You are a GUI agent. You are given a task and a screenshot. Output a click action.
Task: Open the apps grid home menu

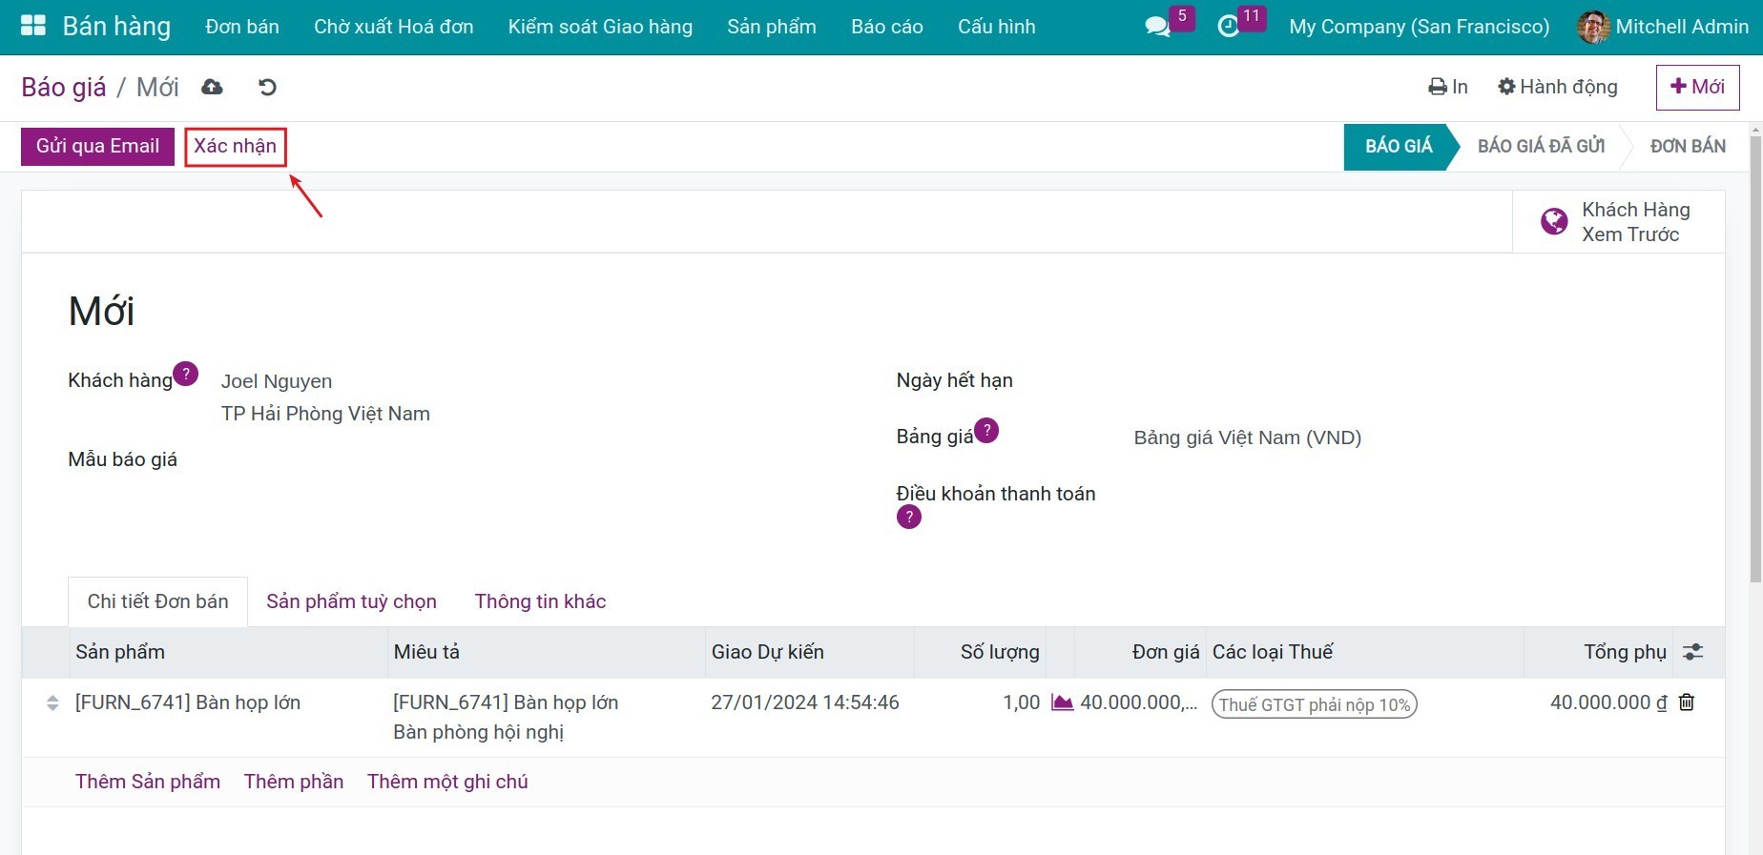click(x=33, y=26)
